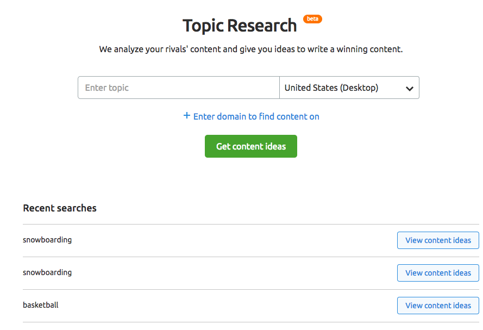
Task: Focus the Enter topic input field
Action: pyautogui.click(x=179, y=88)
